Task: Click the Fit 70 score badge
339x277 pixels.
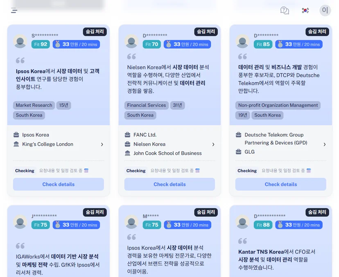Action: [x=152, y=44]
